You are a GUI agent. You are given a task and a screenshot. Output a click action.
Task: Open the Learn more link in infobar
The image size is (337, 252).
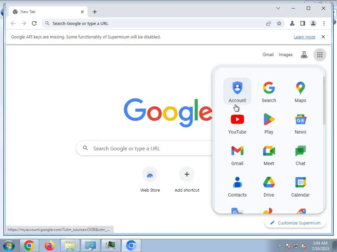click(304, 37)
